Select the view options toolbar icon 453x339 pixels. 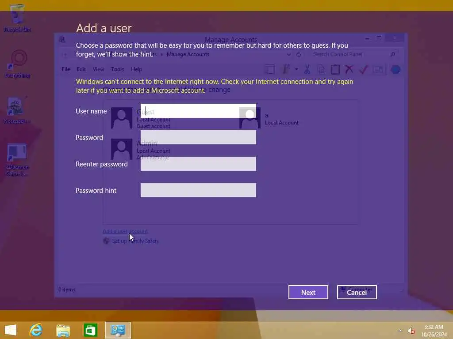pos(286,69)
